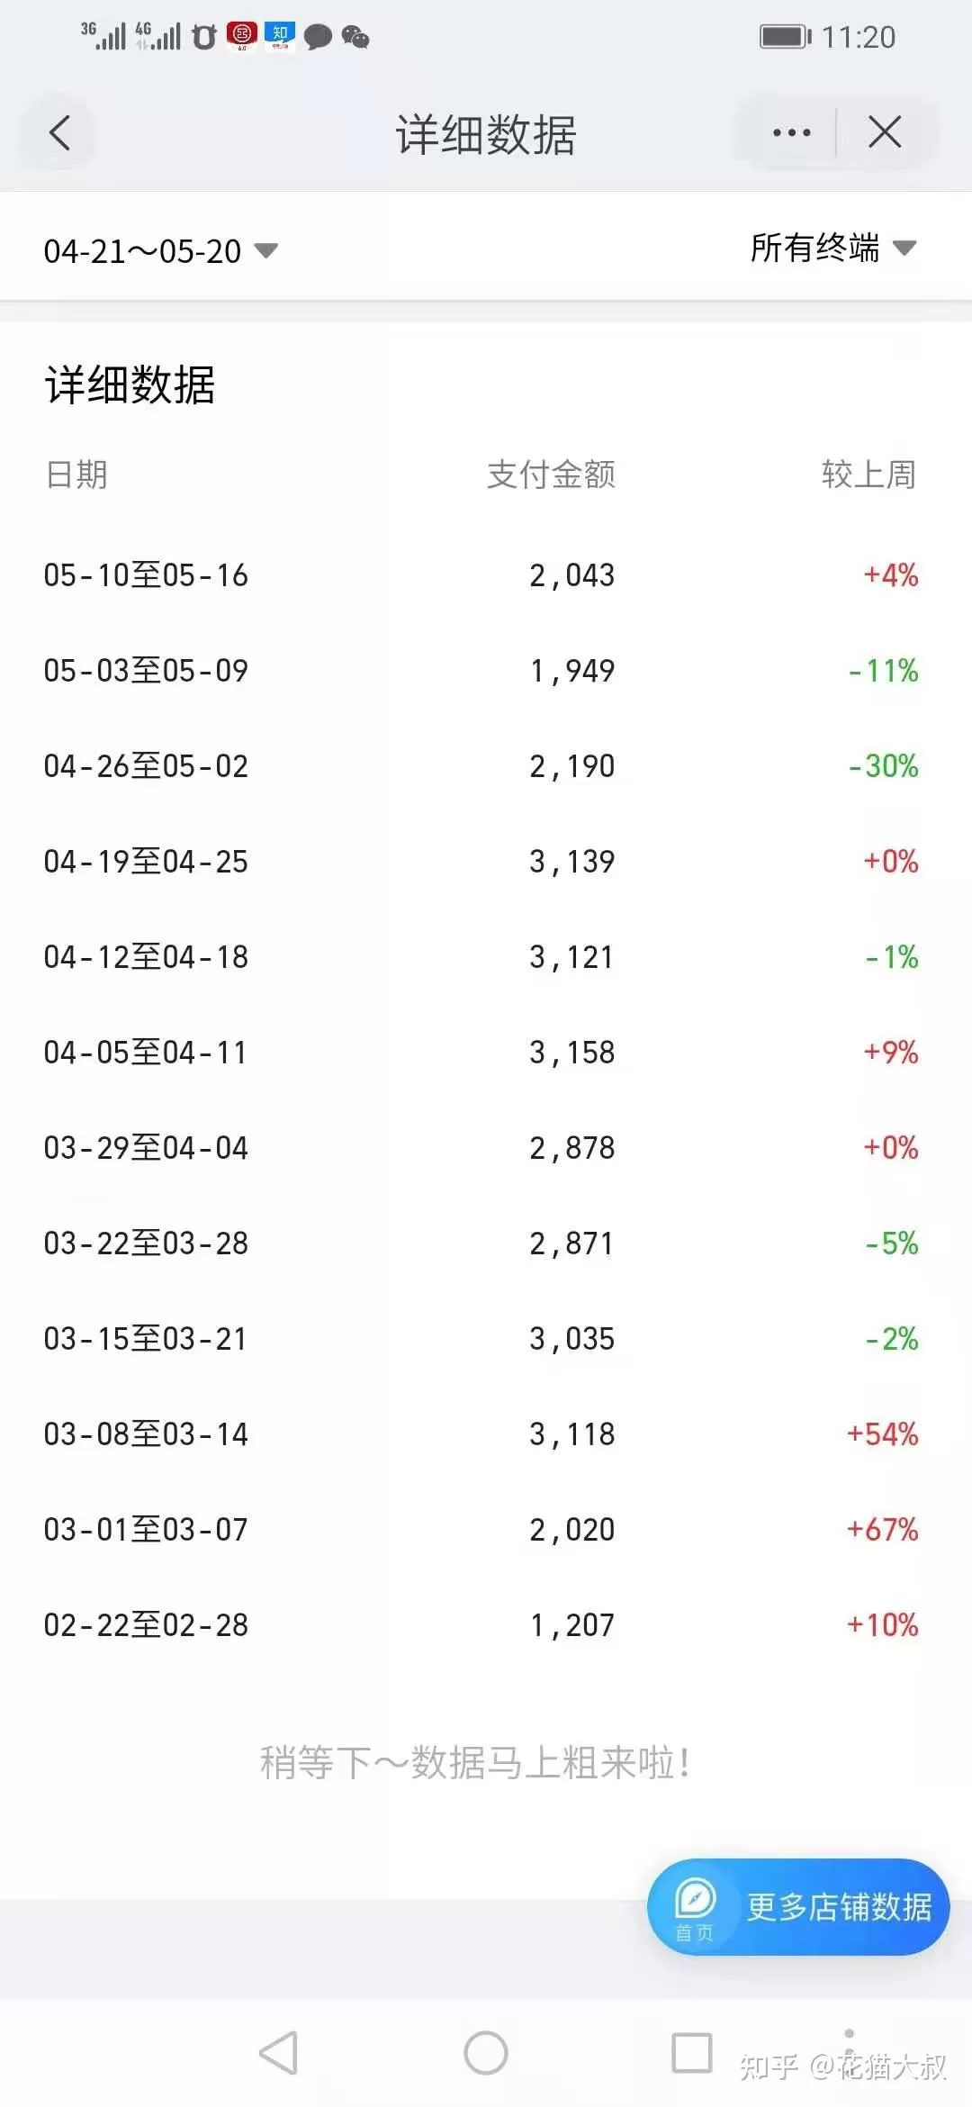Tap the compass home icon
972x2107 pixels.
click(x=695, y=1901)
